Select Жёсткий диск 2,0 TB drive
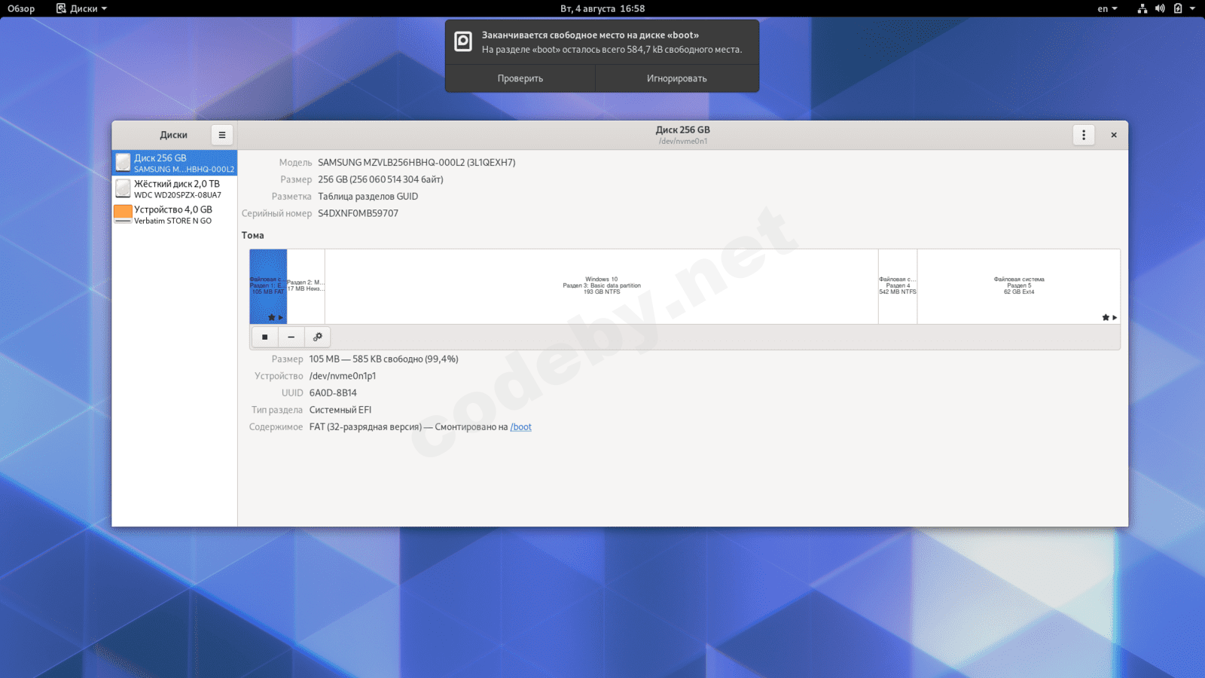This screenshot has width=1205, height=678. coord(175,188)
